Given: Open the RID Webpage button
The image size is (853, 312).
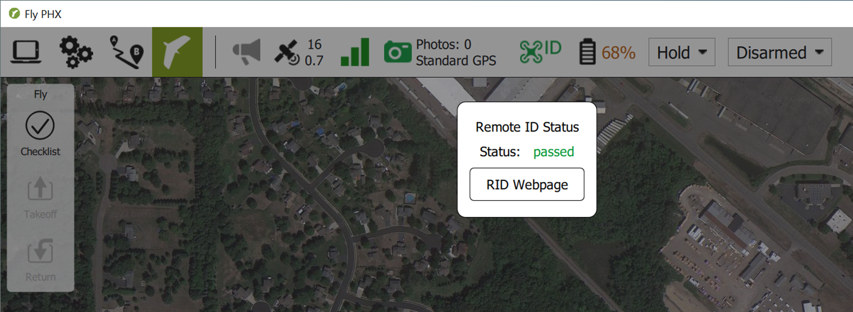Looking at the screenshot, I should coord(527,185).
